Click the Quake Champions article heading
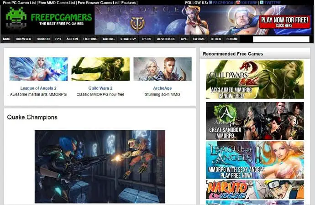315x205 pixels. pyautogui.click(x=32, y=117)
